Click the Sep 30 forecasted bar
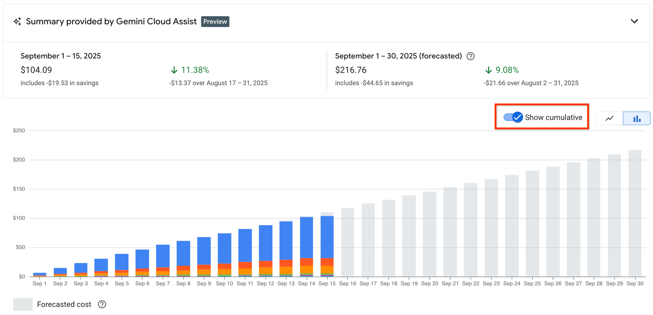Screen dimensions: 653x315 [x=635, y=213]
